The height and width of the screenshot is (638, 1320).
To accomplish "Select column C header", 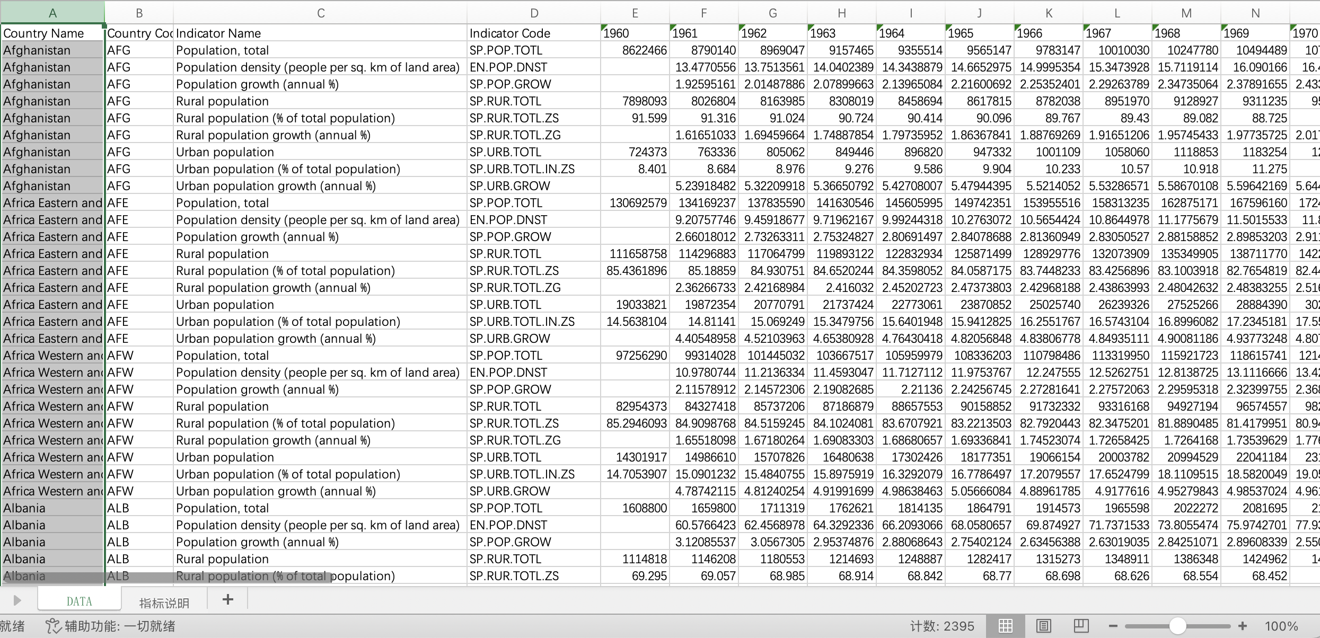I will click(321, 13).
